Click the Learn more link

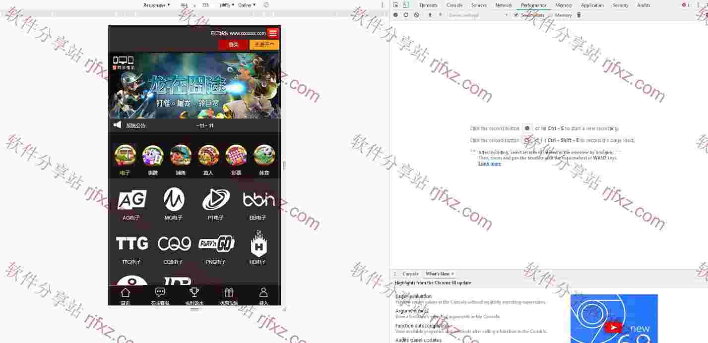tap(490, 164)
